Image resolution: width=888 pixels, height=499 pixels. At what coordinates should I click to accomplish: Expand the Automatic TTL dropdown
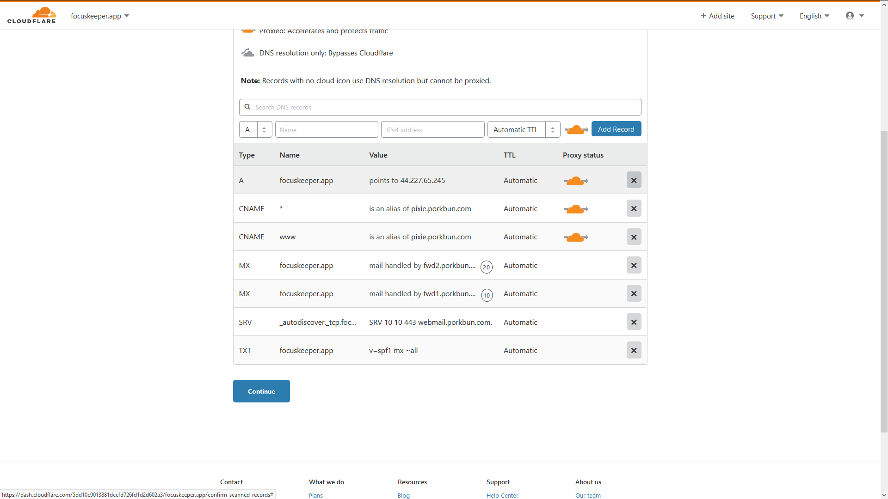pos(524,130)
